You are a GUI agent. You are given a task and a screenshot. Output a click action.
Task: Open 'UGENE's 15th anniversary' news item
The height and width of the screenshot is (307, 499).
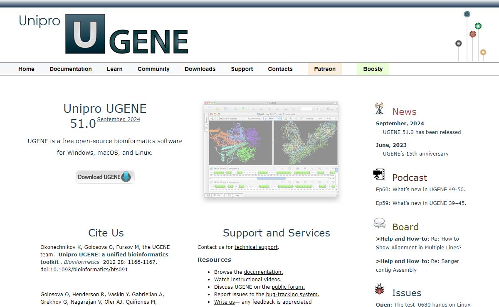click(x=415, y=153)
